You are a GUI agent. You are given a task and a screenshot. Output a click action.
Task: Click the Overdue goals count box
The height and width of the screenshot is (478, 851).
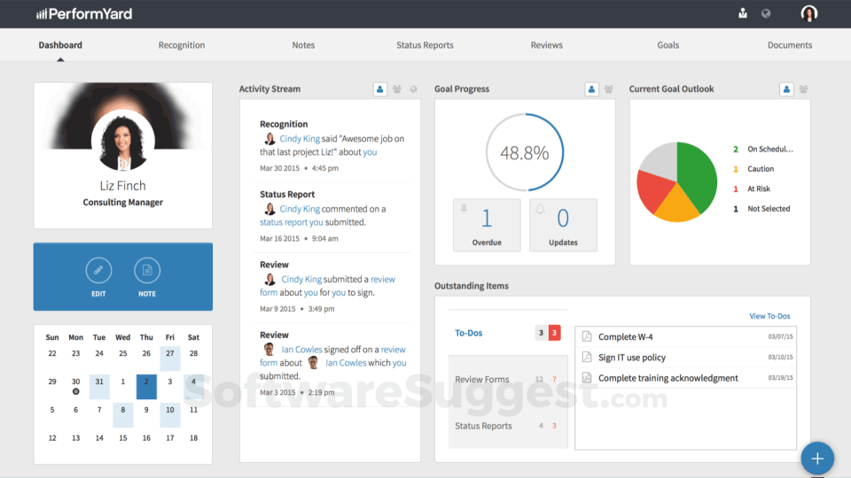click(x=487, y=225)
